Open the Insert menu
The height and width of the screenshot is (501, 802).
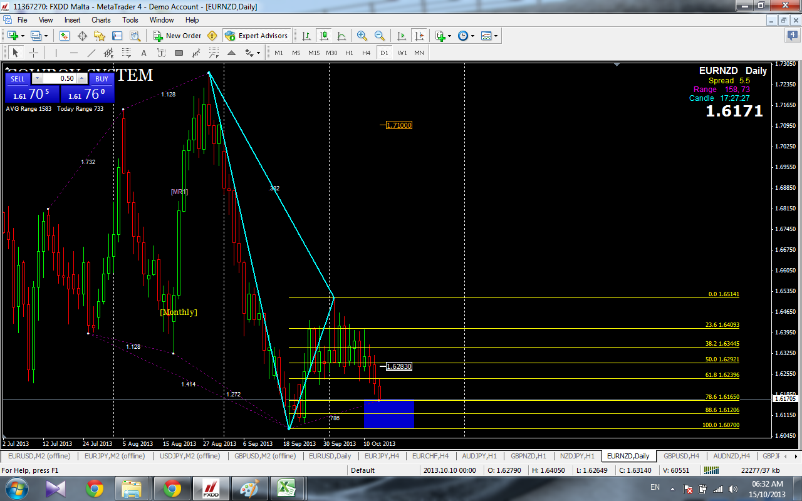pos(72,20)
